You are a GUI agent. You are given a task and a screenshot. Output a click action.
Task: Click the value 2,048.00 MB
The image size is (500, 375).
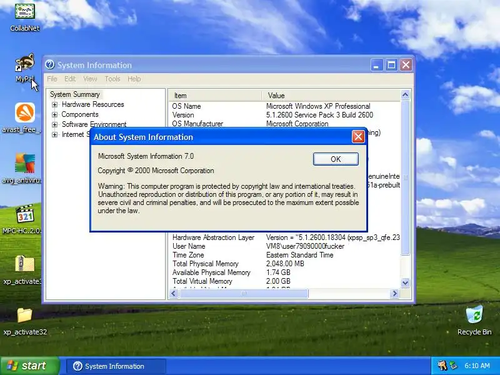(x=285, y=264)
